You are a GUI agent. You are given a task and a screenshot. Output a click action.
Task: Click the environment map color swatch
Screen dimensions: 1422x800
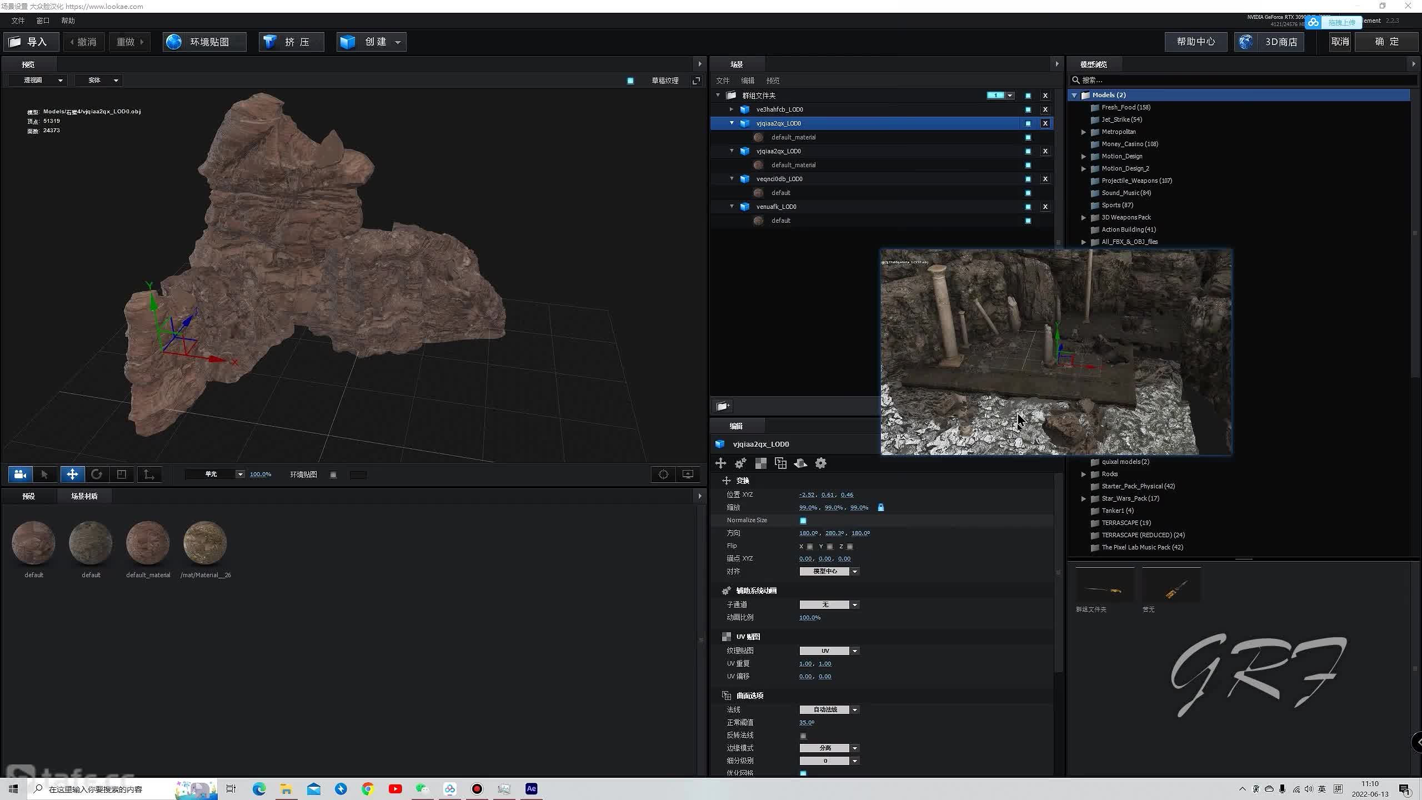click(358, 475)
